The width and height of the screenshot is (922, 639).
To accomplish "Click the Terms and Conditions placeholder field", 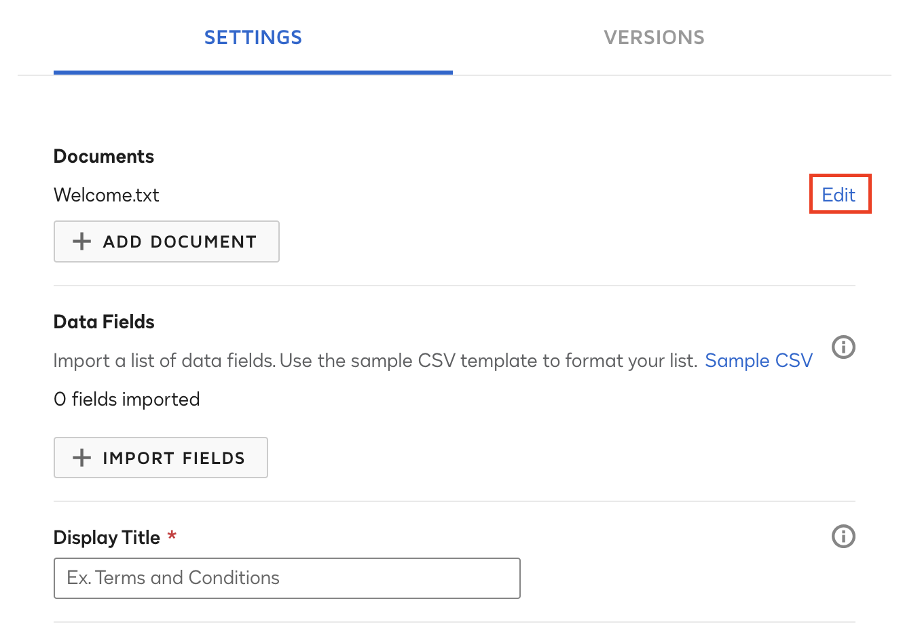I will 287,578.
